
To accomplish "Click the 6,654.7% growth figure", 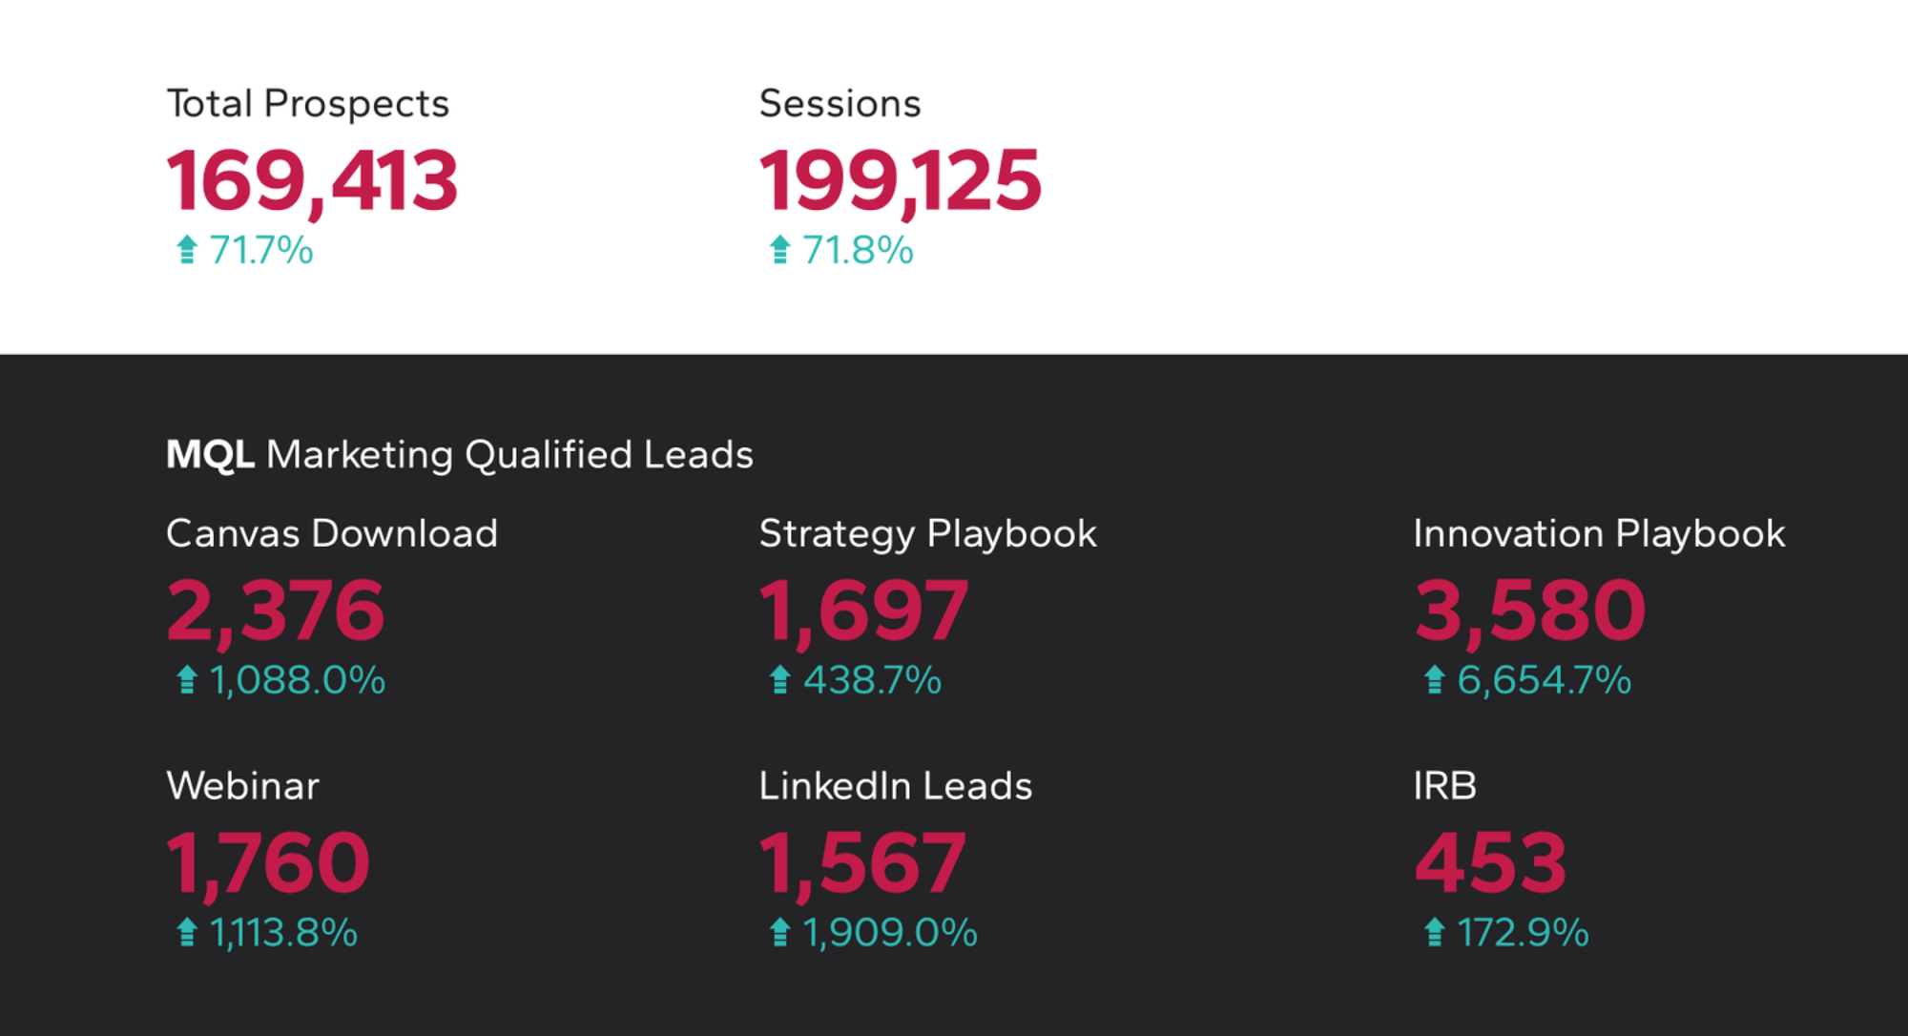I will (x=1544, y=680).
